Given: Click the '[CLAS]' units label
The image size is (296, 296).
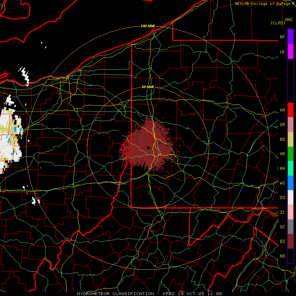Looking at the screenshot, I should (278, 23).
